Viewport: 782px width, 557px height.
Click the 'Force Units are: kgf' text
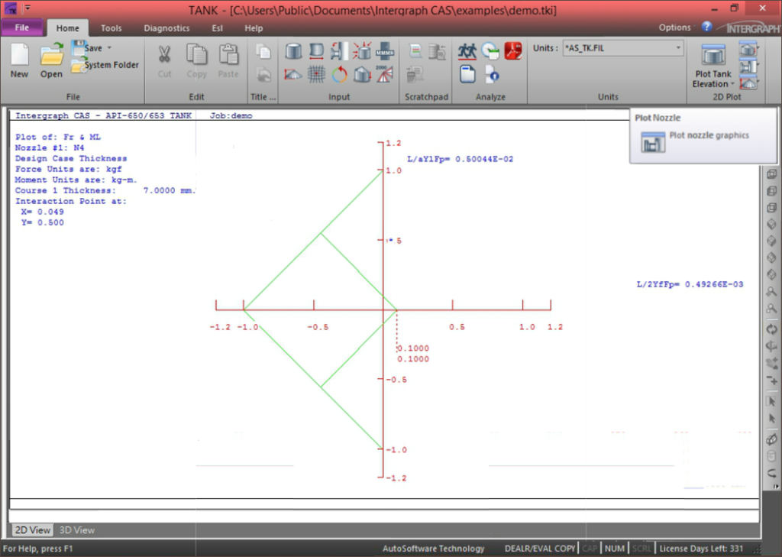[68, 169]
